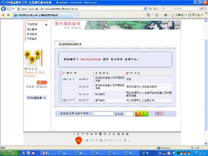Click the verification code input field
Image resolution: width=208 pixels, height=156 pixels.
[129, 114]
